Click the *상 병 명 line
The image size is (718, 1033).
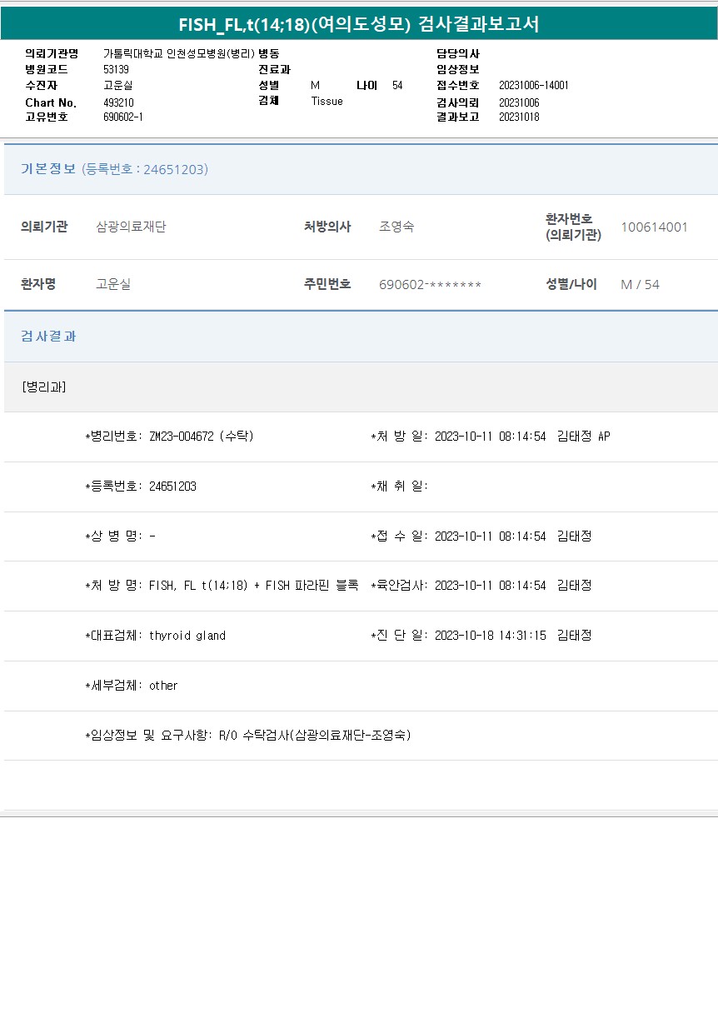tap(120, 536)
